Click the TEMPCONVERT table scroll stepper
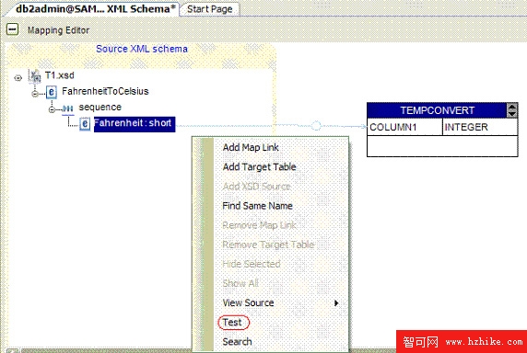The image size is (527, 353). (x=512, y=110)
